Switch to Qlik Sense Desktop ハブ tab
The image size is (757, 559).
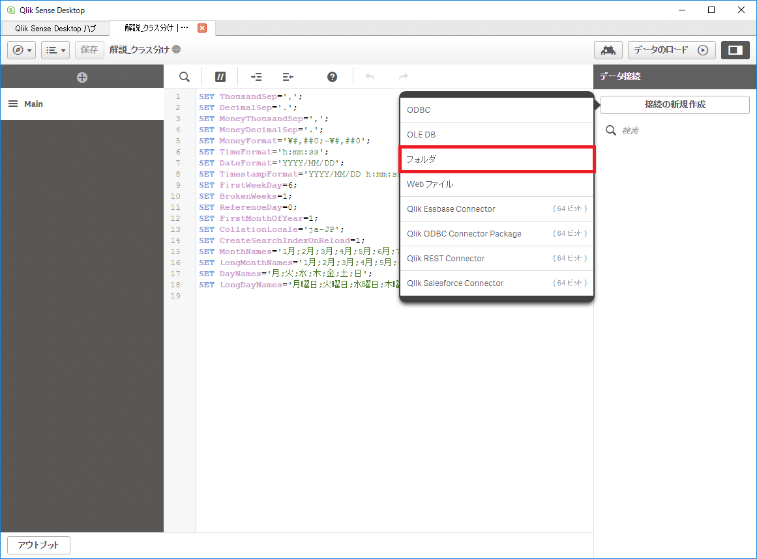click(55, 29)
